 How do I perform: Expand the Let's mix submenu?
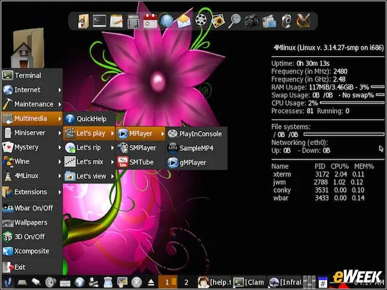[89, 162]
